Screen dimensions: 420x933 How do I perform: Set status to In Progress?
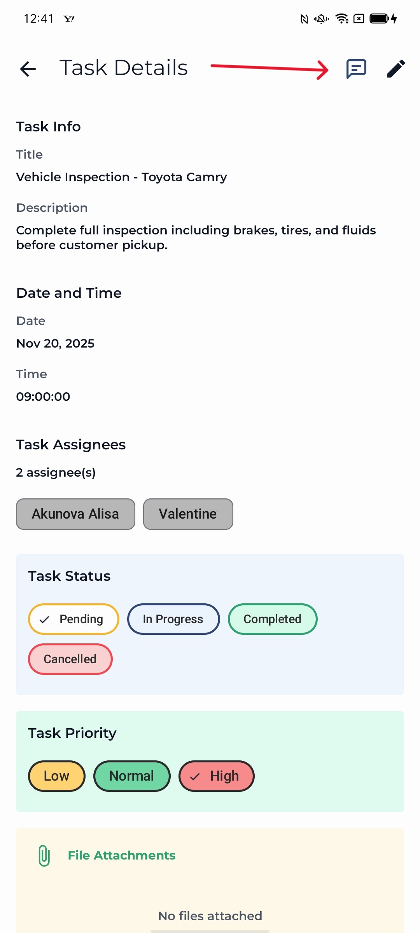[x=173, y=619]
